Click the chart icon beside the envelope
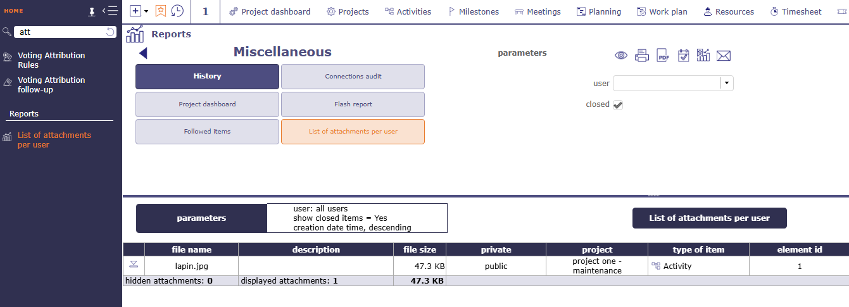This screenshot has width=849, height=307. [x=703, y=56]
